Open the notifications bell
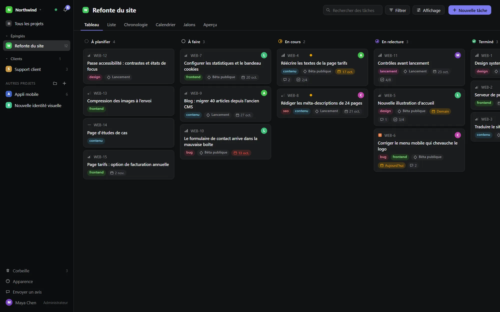This screenshot has height=312, width=500. [65, 10]
